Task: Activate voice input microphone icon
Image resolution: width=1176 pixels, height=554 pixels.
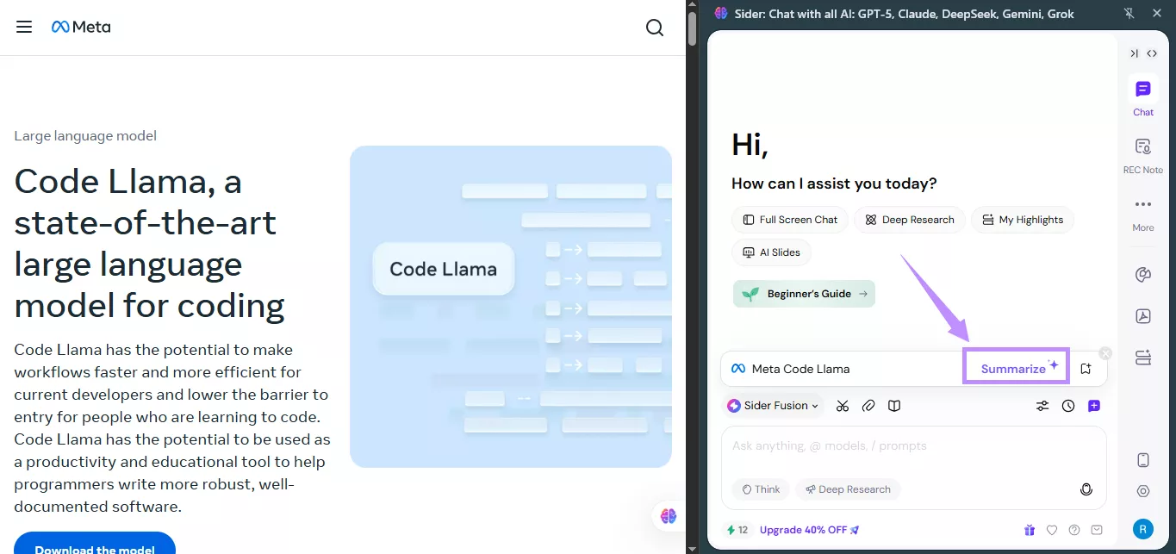Action: tap(1086, 489)
